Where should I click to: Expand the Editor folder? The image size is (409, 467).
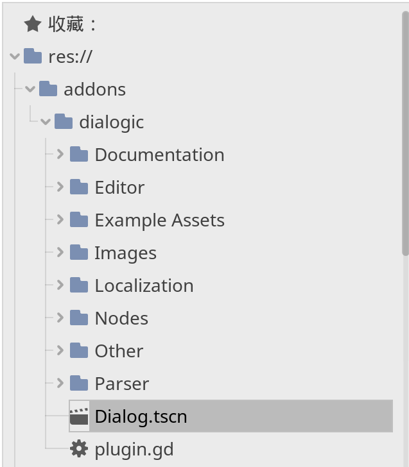click(60, 187)
